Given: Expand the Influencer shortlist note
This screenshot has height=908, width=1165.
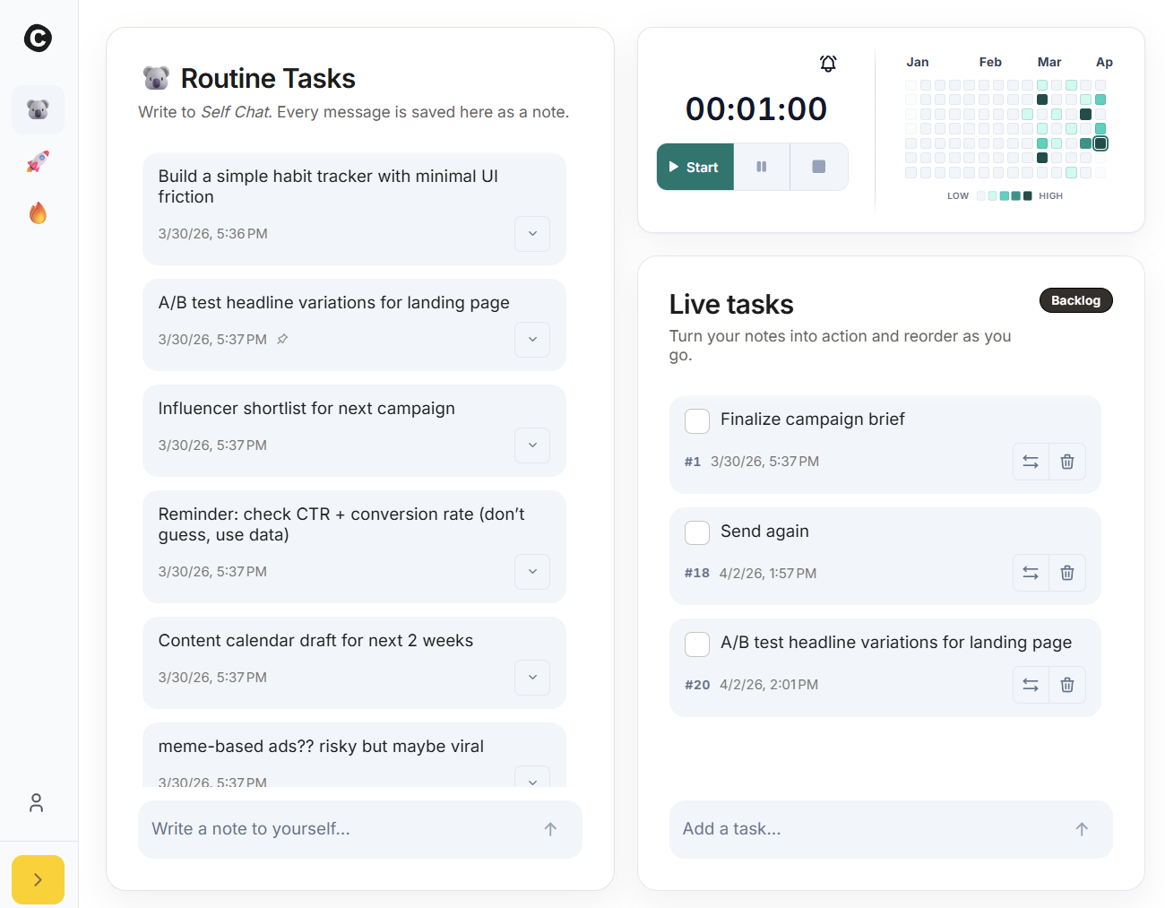Looking at the screenshot, I should coord(531,445).
